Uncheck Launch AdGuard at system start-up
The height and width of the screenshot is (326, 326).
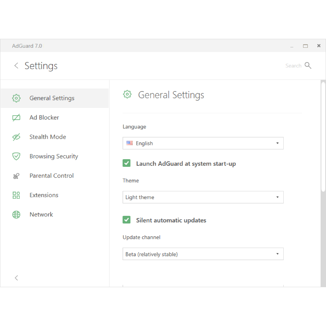pos(127,163)
